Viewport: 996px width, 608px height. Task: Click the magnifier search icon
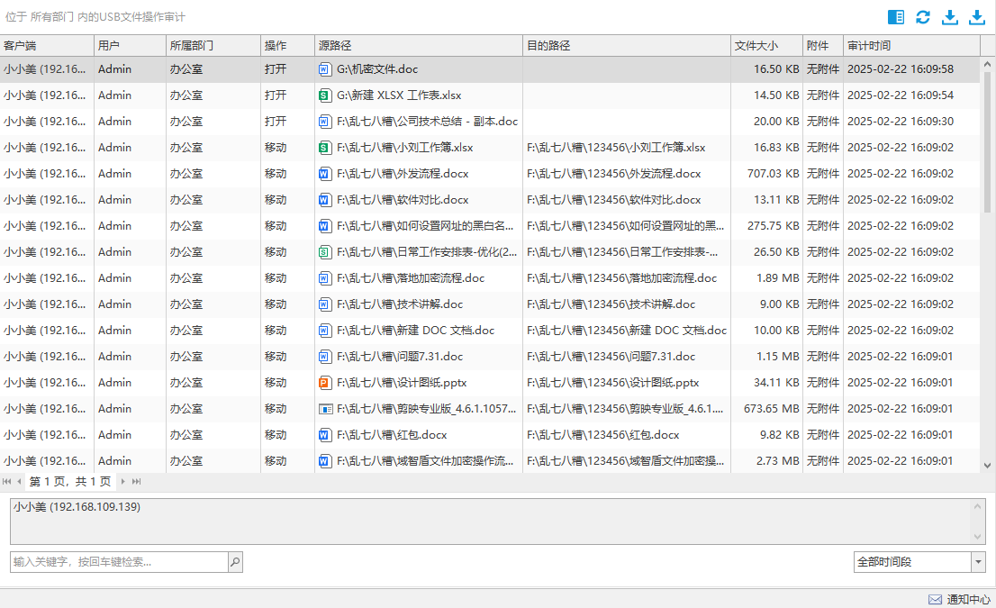tap(235, 562)
